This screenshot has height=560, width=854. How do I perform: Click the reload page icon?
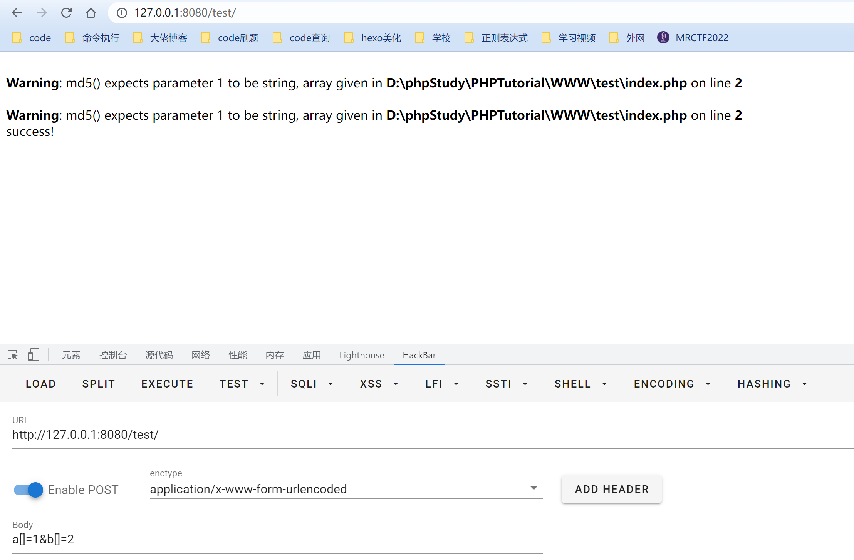[66, 13]
